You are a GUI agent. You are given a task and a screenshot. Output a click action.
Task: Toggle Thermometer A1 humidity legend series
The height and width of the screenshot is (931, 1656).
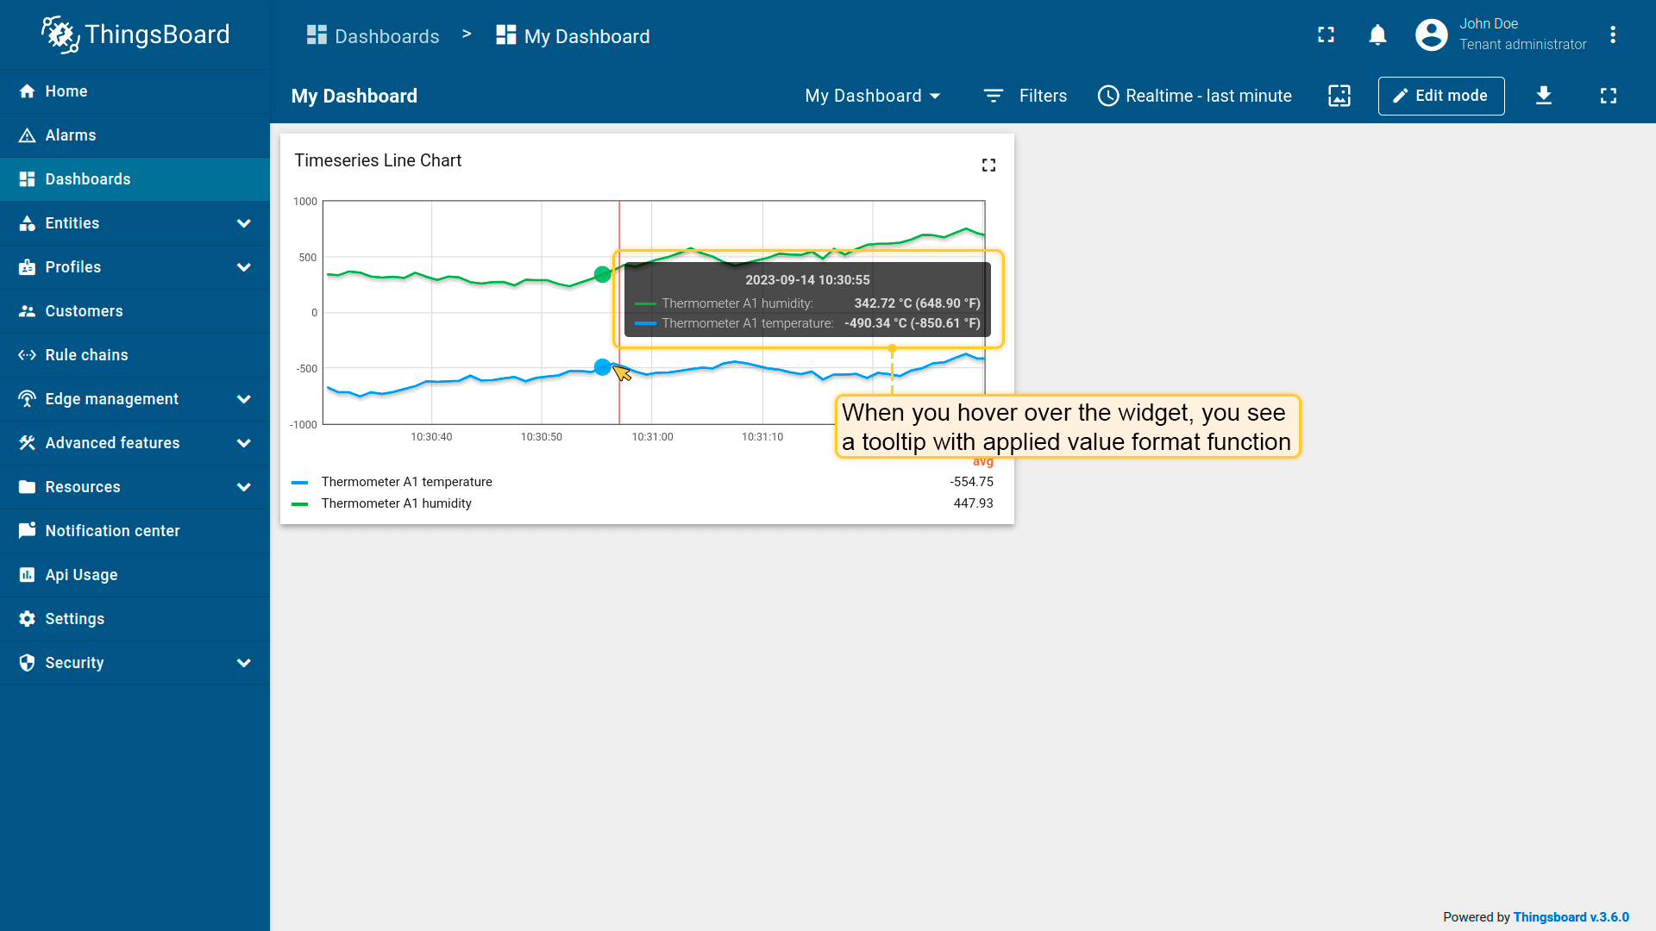(x=396, y=503)
